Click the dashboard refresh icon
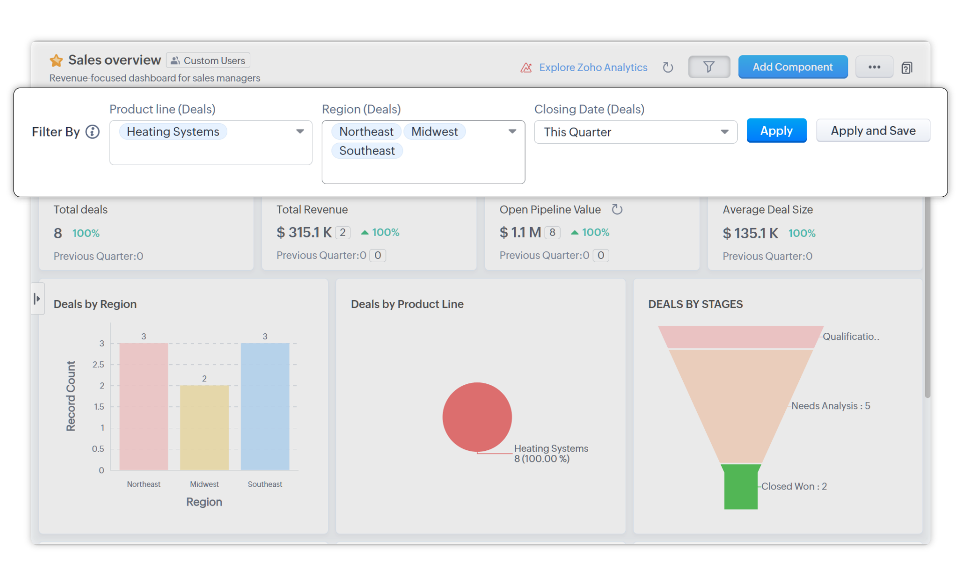 [668, 68]
